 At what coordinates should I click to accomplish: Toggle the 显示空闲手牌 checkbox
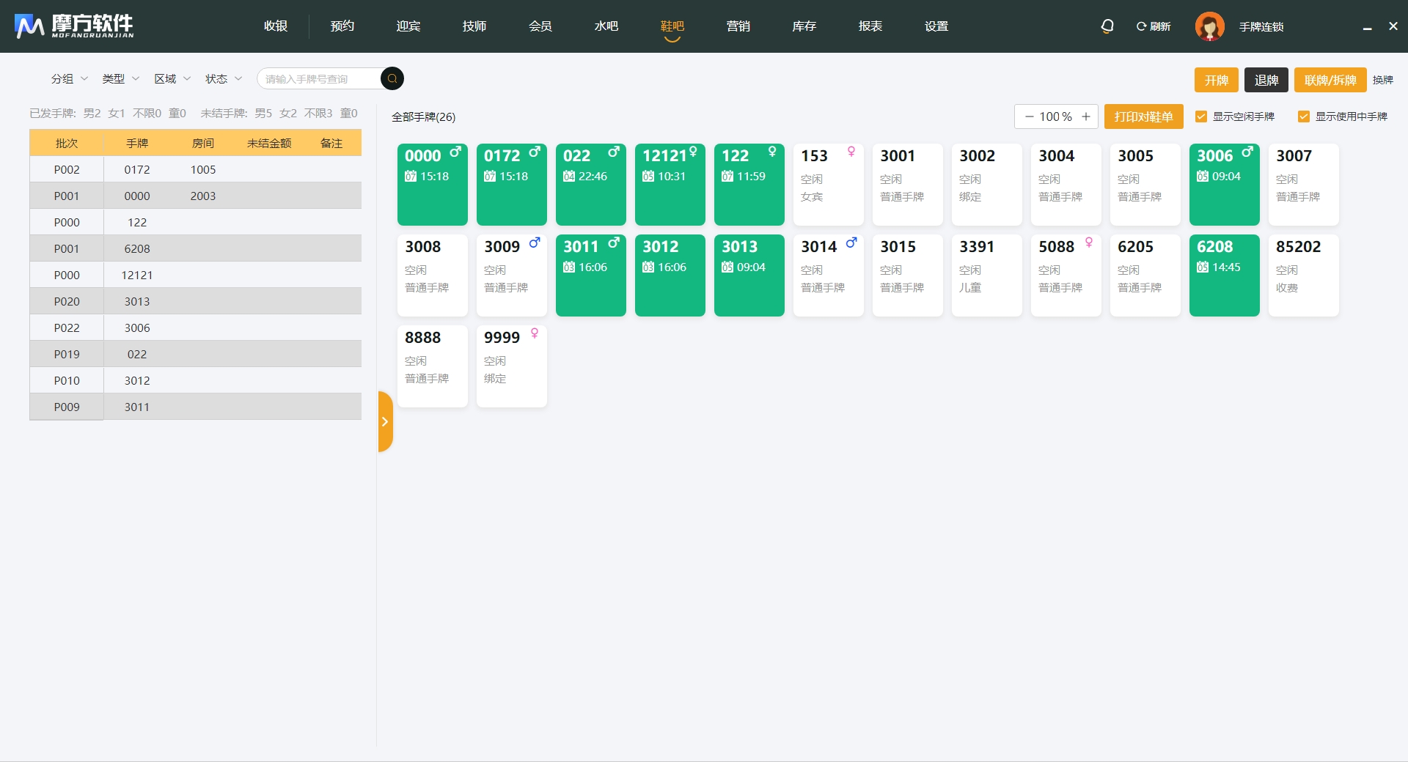pyautogui.click(x=1201, y=116)
